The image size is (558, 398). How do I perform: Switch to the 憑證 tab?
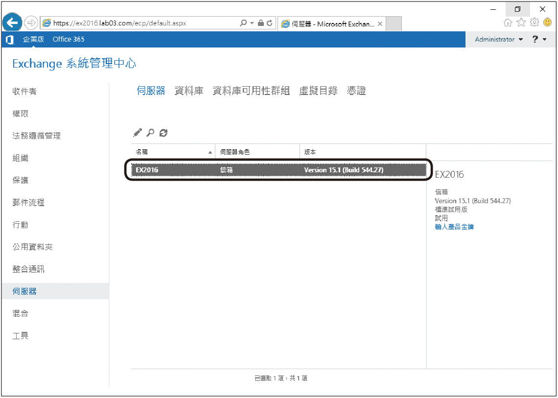tap(356, 91)
